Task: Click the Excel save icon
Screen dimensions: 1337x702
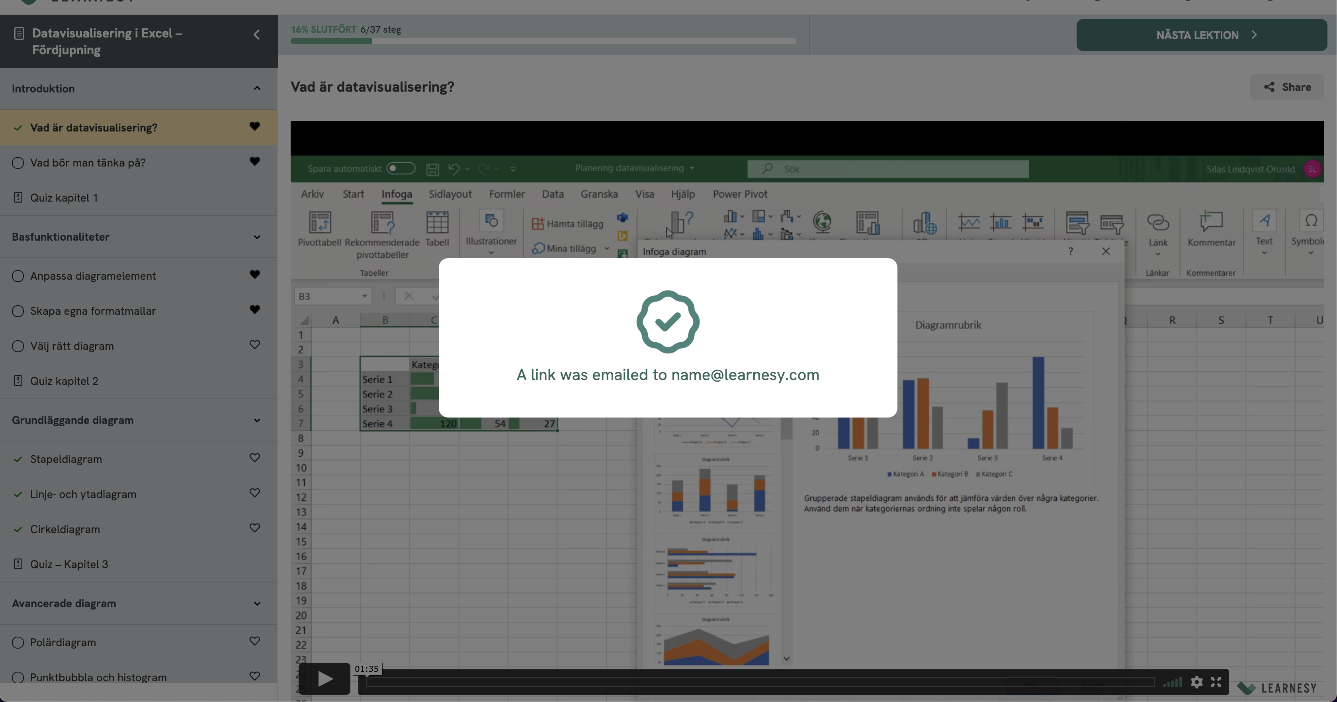Action: pos(432,169)
